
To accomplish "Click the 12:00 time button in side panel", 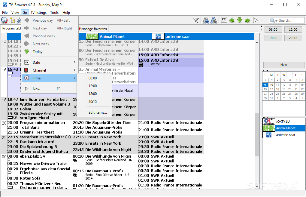I will [x=293, y=29].
